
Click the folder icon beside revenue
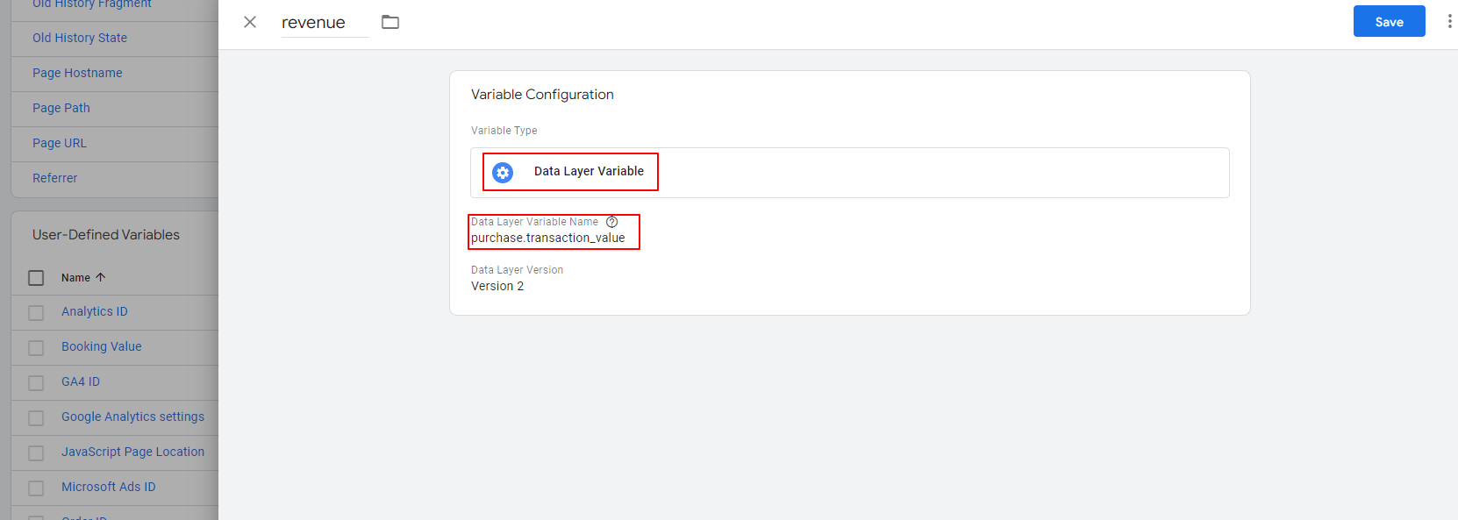pos(390,22)
